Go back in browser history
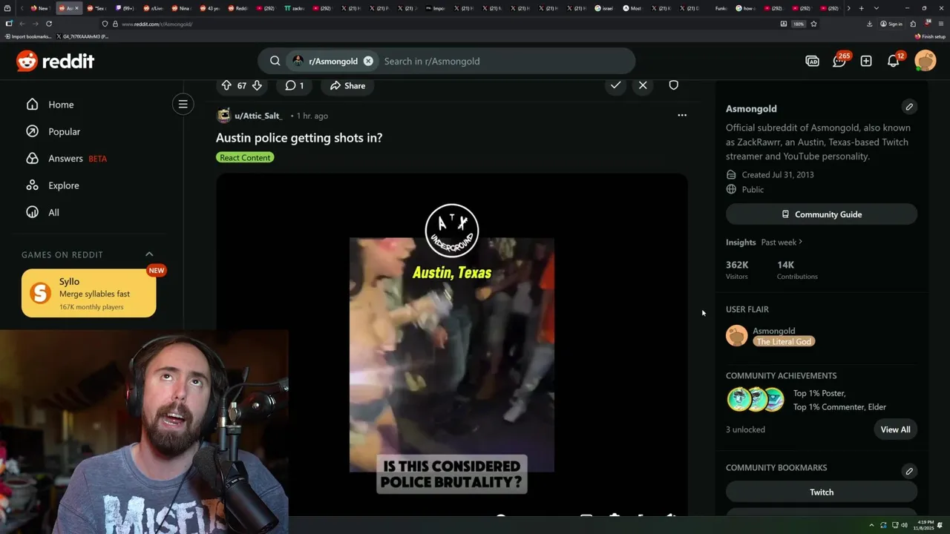This screenshot has width=950, height=534. click(22, 24)
